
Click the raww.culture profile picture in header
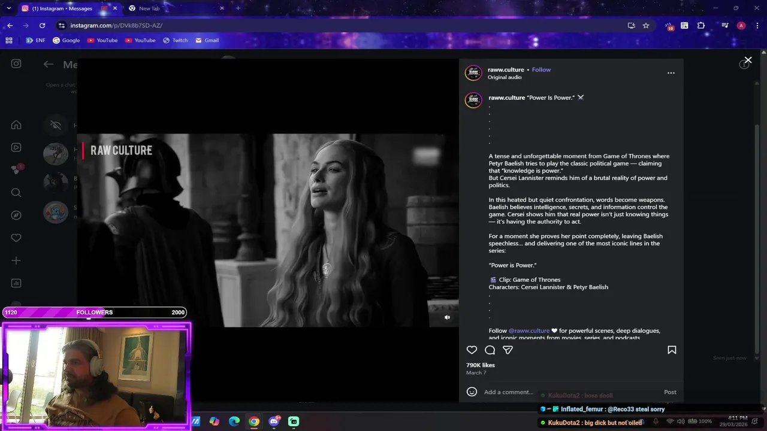[473, 73]
